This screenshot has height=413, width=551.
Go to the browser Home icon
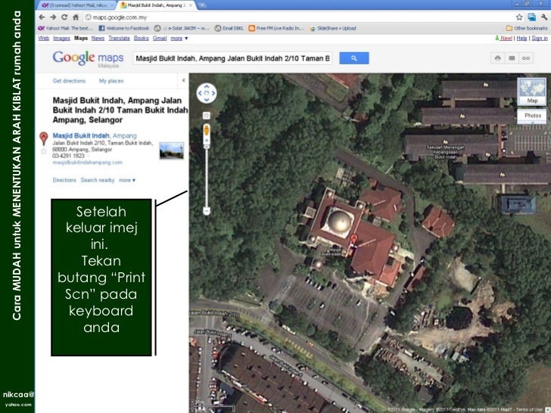click(76, 17)
